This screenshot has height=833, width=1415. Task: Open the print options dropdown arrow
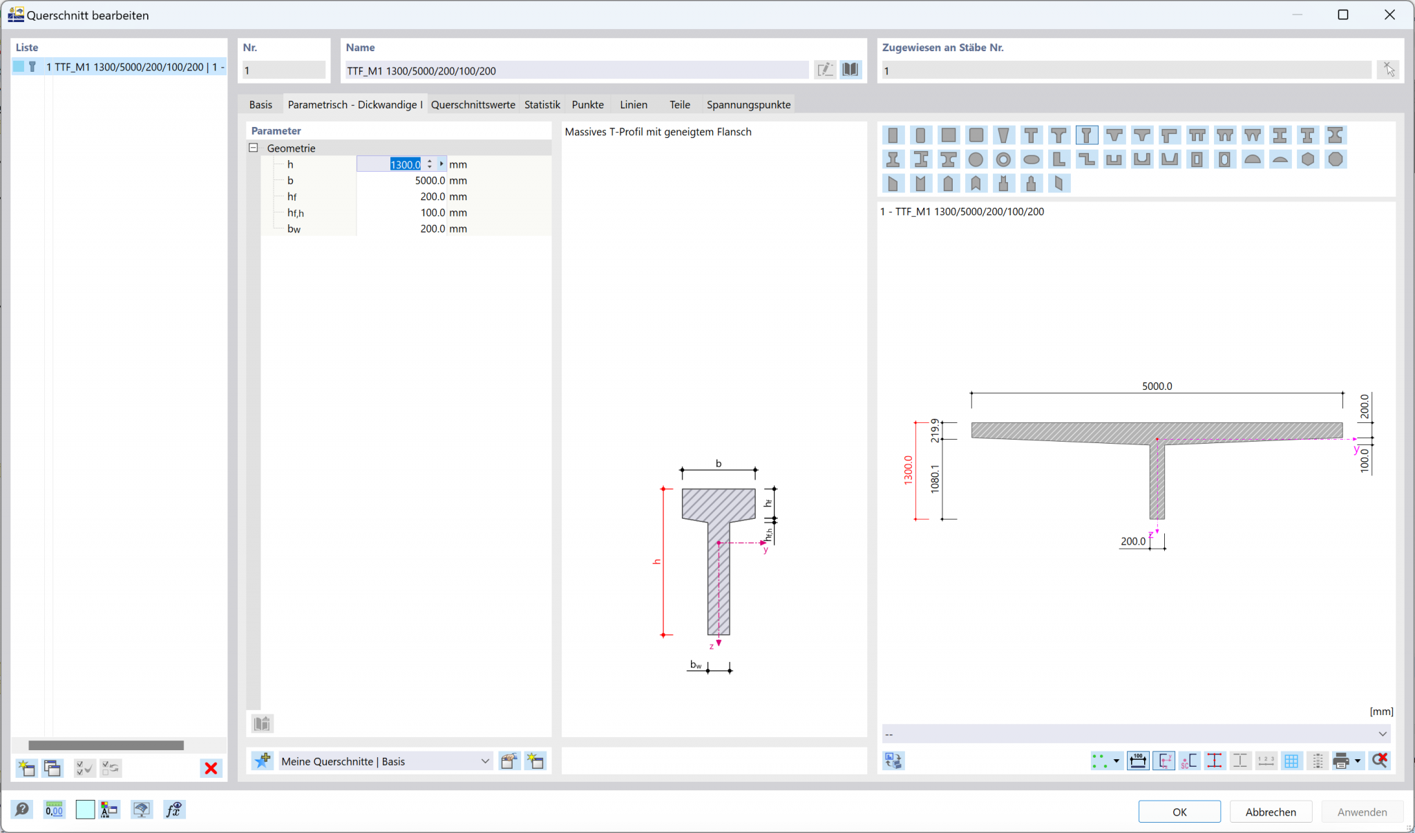coord(1358,761)
